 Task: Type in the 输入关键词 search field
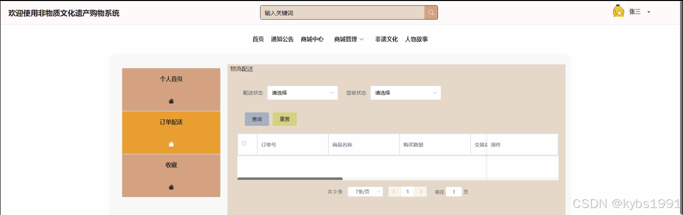342,12
